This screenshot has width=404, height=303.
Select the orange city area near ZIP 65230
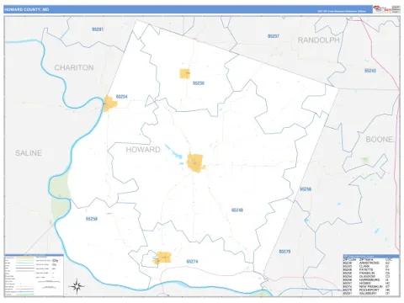(185, 73)
